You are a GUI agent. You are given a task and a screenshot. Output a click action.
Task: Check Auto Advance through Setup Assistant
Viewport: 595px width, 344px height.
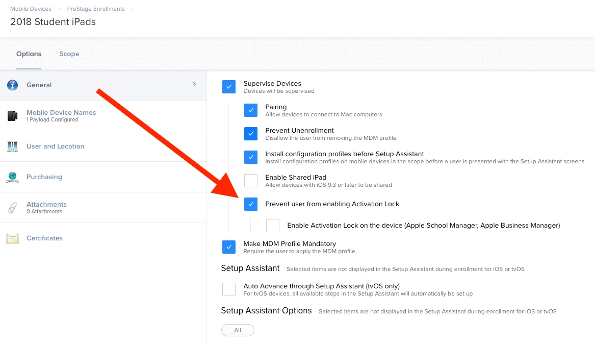pos(229,289)
